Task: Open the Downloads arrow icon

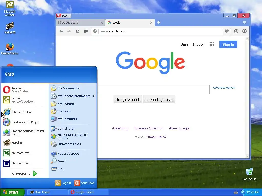Action: click(236, 31)
